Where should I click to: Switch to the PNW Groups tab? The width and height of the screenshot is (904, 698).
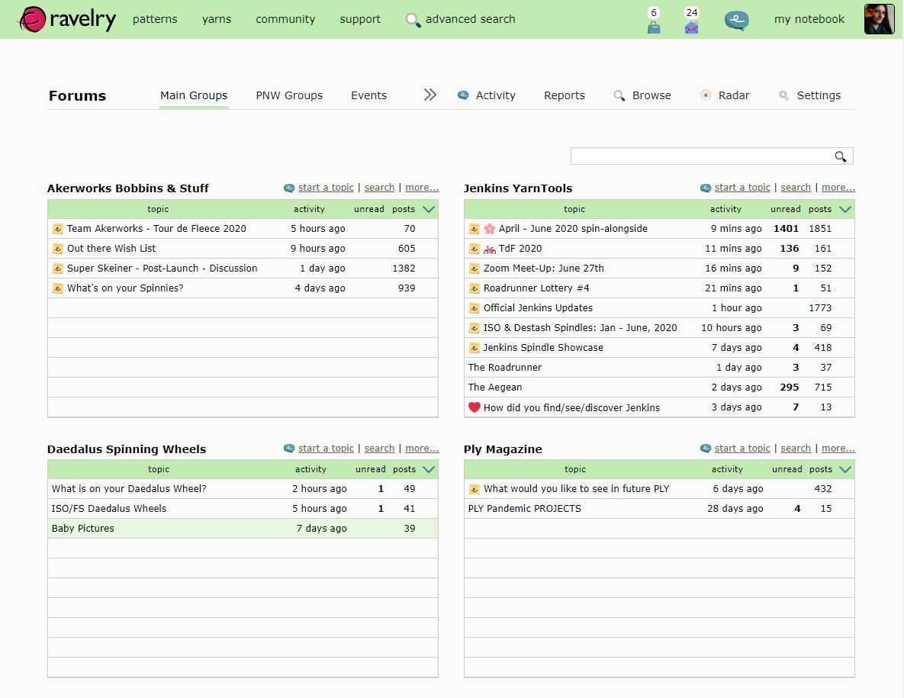click(x=289, y=95)
